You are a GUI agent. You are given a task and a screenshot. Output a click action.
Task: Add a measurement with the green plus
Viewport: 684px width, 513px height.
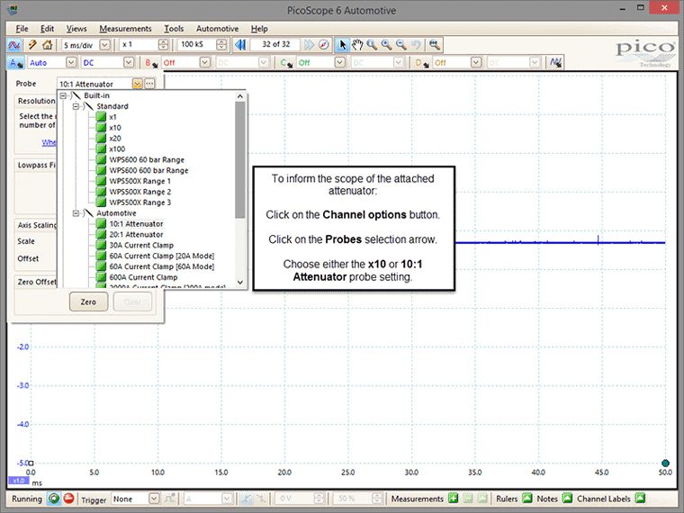(x=454, y=499)
